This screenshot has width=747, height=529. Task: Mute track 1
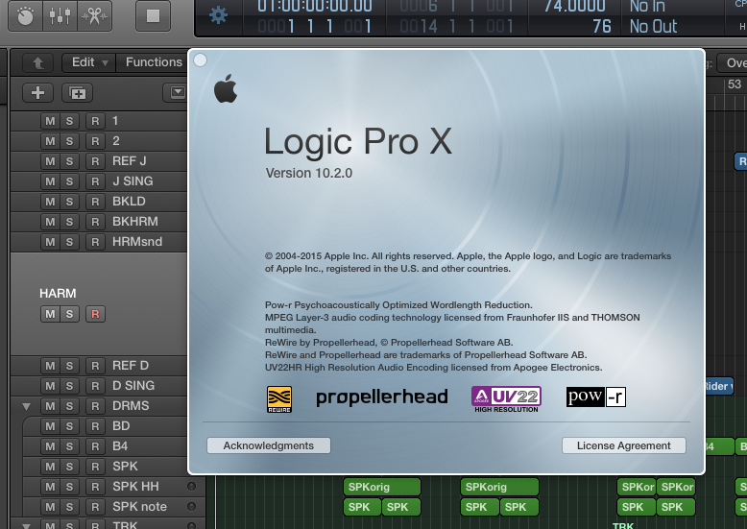coord(50,121)
